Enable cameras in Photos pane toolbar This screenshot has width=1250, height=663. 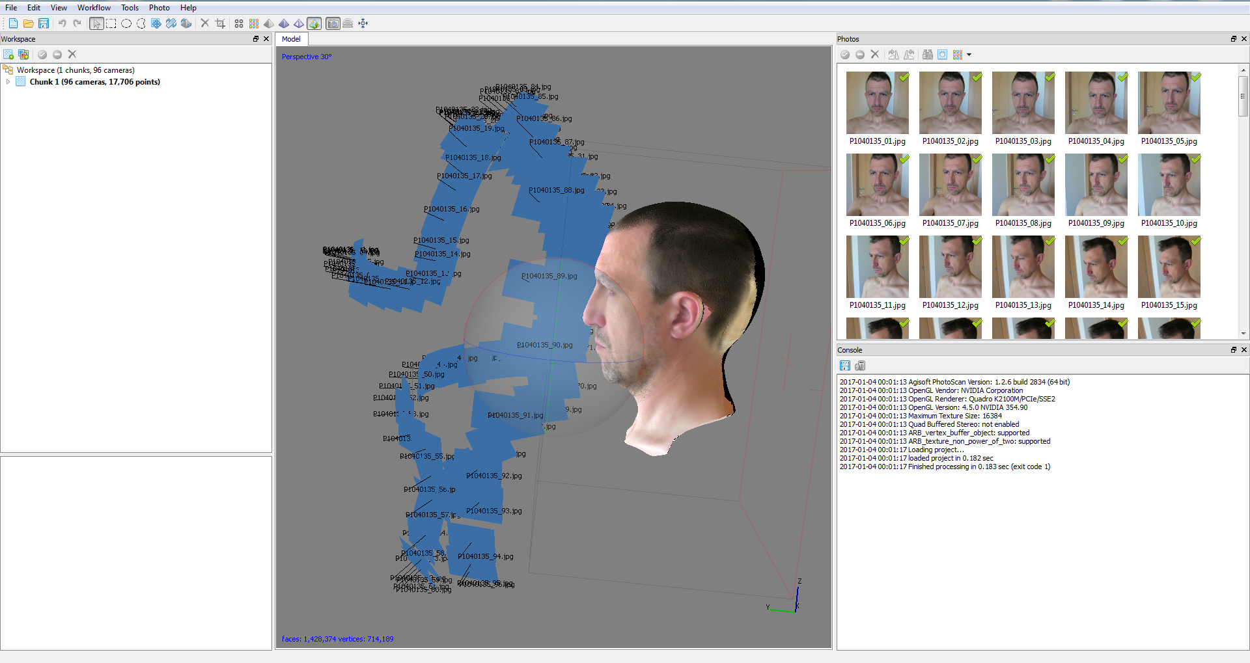845,55
